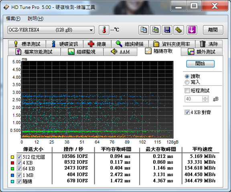Image resolution: width=231 pixels, height=192 pixels.
Task: Open the 檔案(F) menu
Action: click(13, 19)
